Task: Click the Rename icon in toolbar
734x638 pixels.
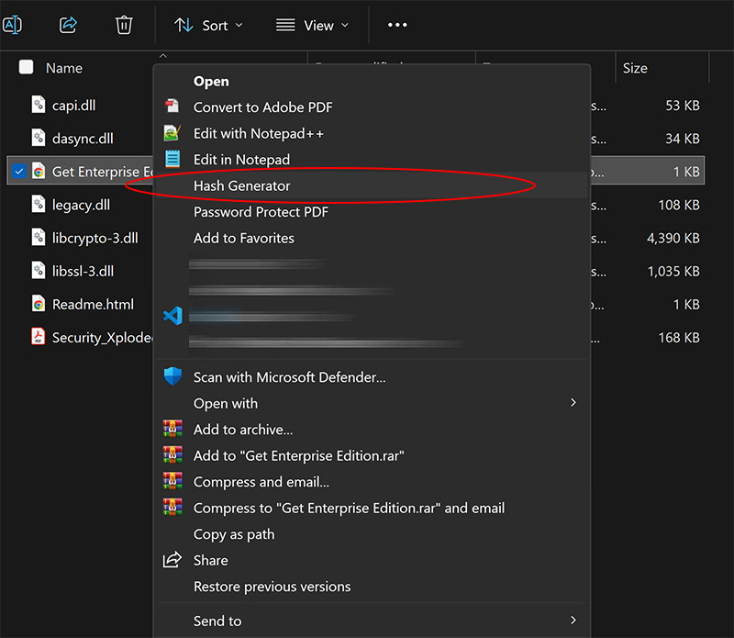Action: [x=12, y=25]
